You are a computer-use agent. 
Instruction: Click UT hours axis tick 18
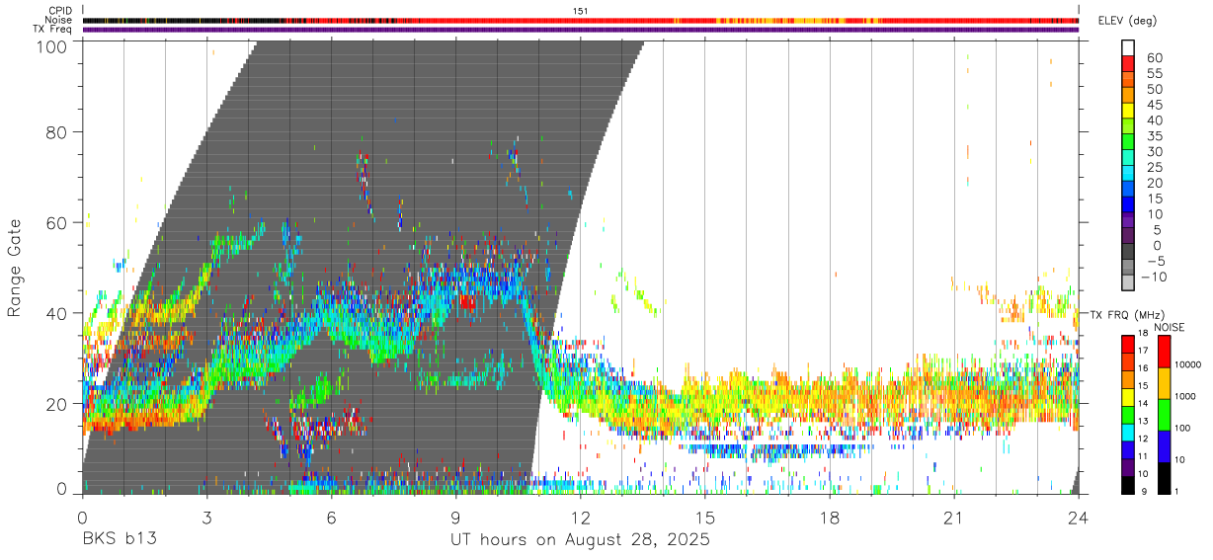tap(830, 517)
